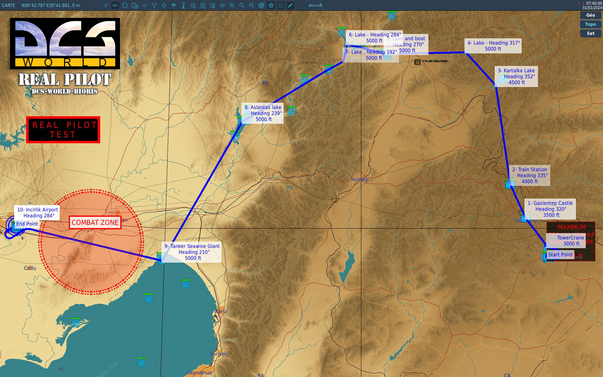Click the navigation arrow toolbar icon
This screenshot has width=603, height=377.
pos(106,5)
